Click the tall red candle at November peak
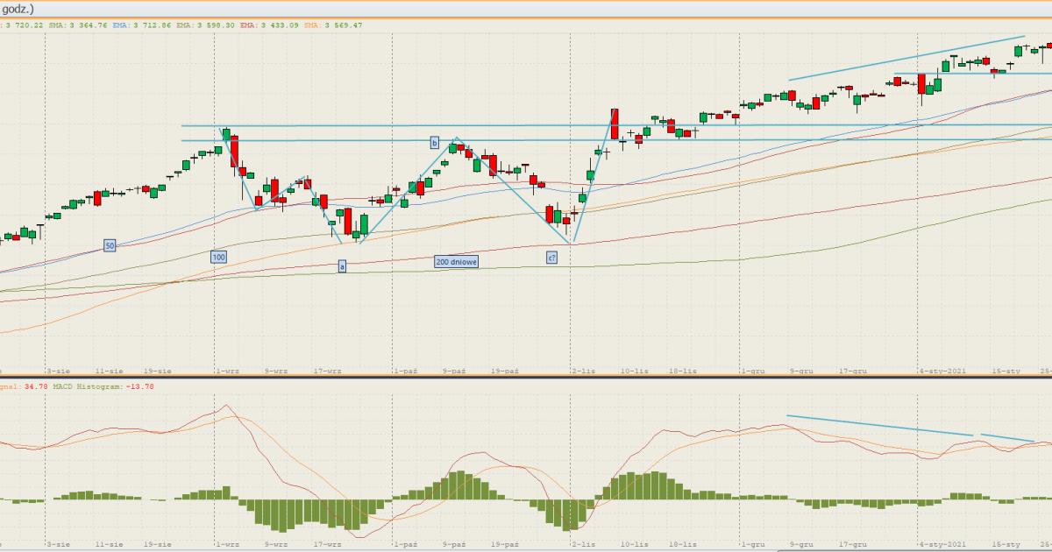Image resolution: width=1052 pixels, height=552 pixels. pyautogui.click(x=615, y=124)
